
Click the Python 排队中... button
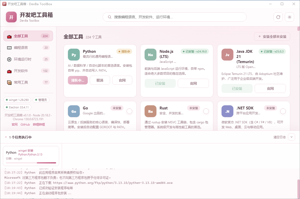(78, 80)
